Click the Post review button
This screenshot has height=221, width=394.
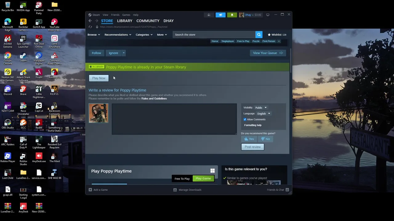click(253, 147)
